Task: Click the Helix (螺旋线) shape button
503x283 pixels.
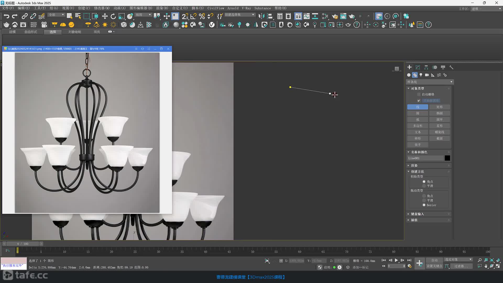Action: (x=440, y=132)
